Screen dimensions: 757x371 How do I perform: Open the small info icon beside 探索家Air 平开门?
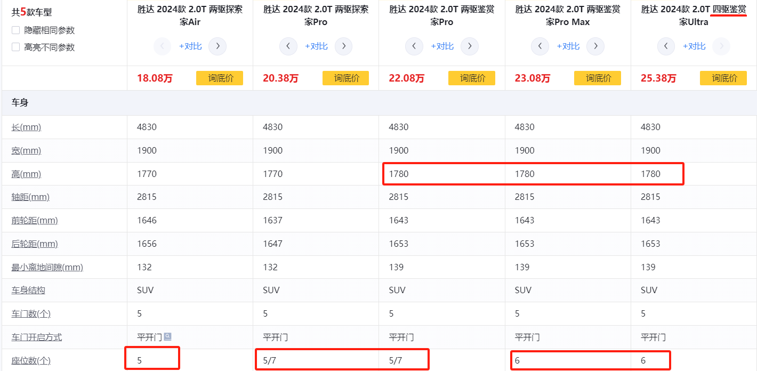[x=168, y=336]
